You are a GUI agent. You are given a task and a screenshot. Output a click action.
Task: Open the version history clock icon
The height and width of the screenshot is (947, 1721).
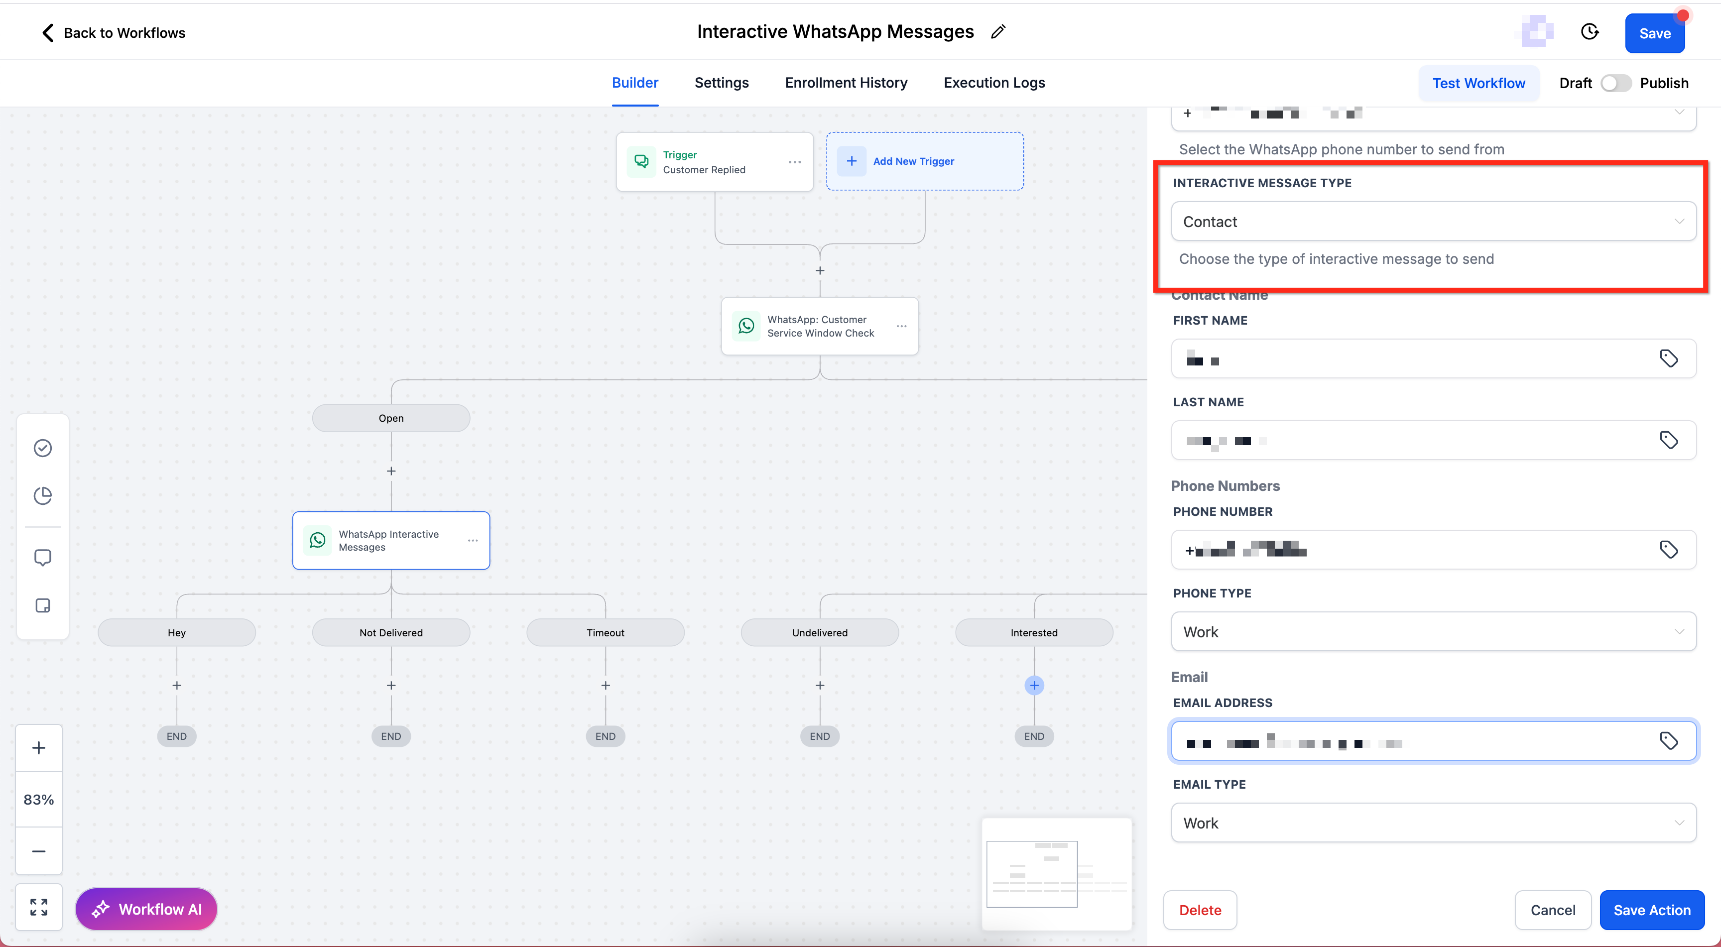point(1590,32)
